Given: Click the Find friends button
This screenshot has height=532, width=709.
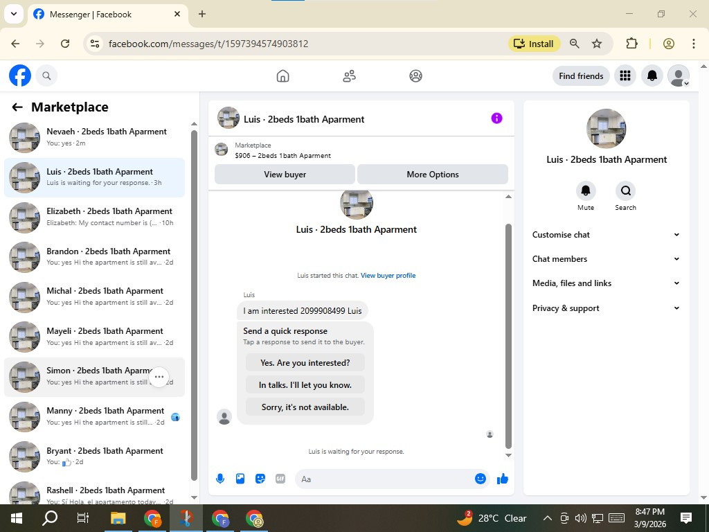Looking at the screenshot, I should coord(581,76).
